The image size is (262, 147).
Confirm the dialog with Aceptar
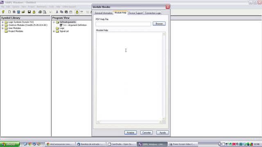tap(131, 133)
